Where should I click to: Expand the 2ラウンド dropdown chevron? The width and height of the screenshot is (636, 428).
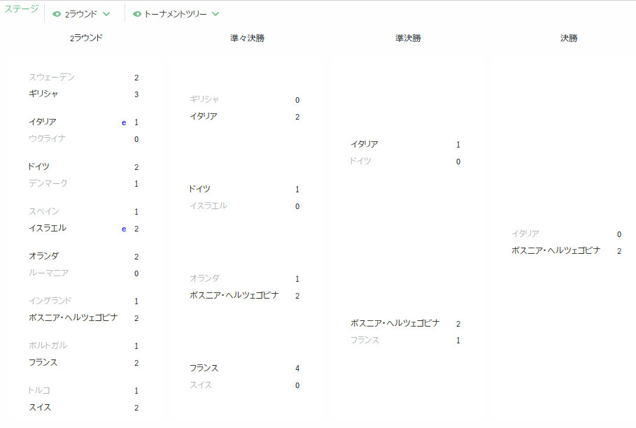[x=106, y=14]
